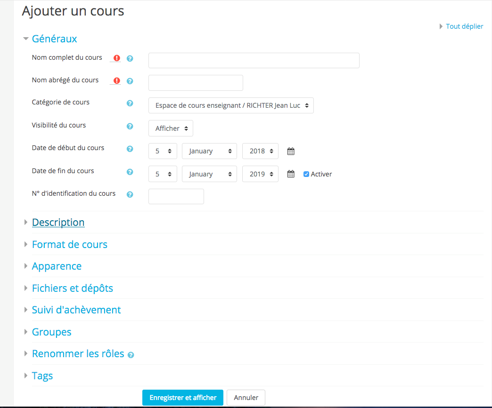Open the Visibilité du cours Afficher dropdown
This screenshot has height=408, width=492.
pos(171,128)
